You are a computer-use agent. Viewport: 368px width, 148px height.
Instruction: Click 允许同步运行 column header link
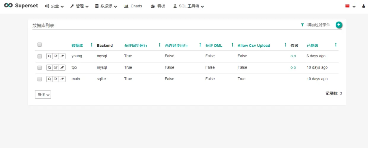coord(136,45)
